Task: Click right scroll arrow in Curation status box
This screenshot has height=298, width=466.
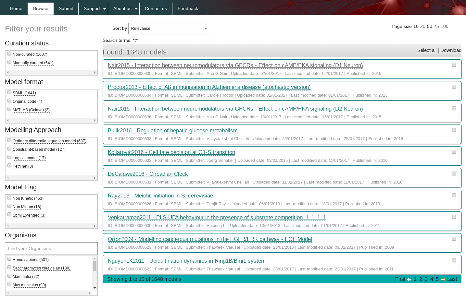Action: click(94, 73)
